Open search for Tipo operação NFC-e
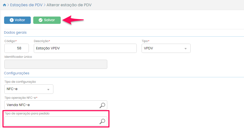 click(x=102, y=105)
